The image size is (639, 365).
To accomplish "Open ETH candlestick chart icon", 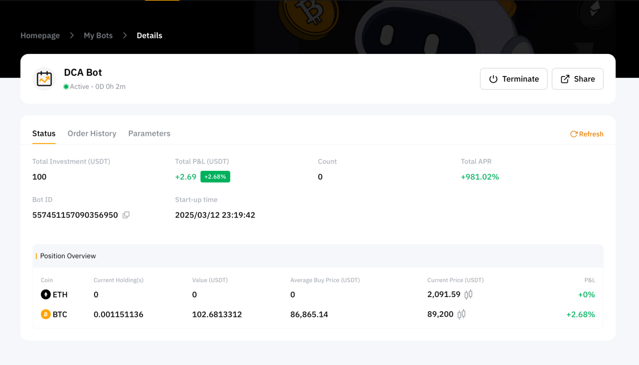I will click(x=468, y=294).
